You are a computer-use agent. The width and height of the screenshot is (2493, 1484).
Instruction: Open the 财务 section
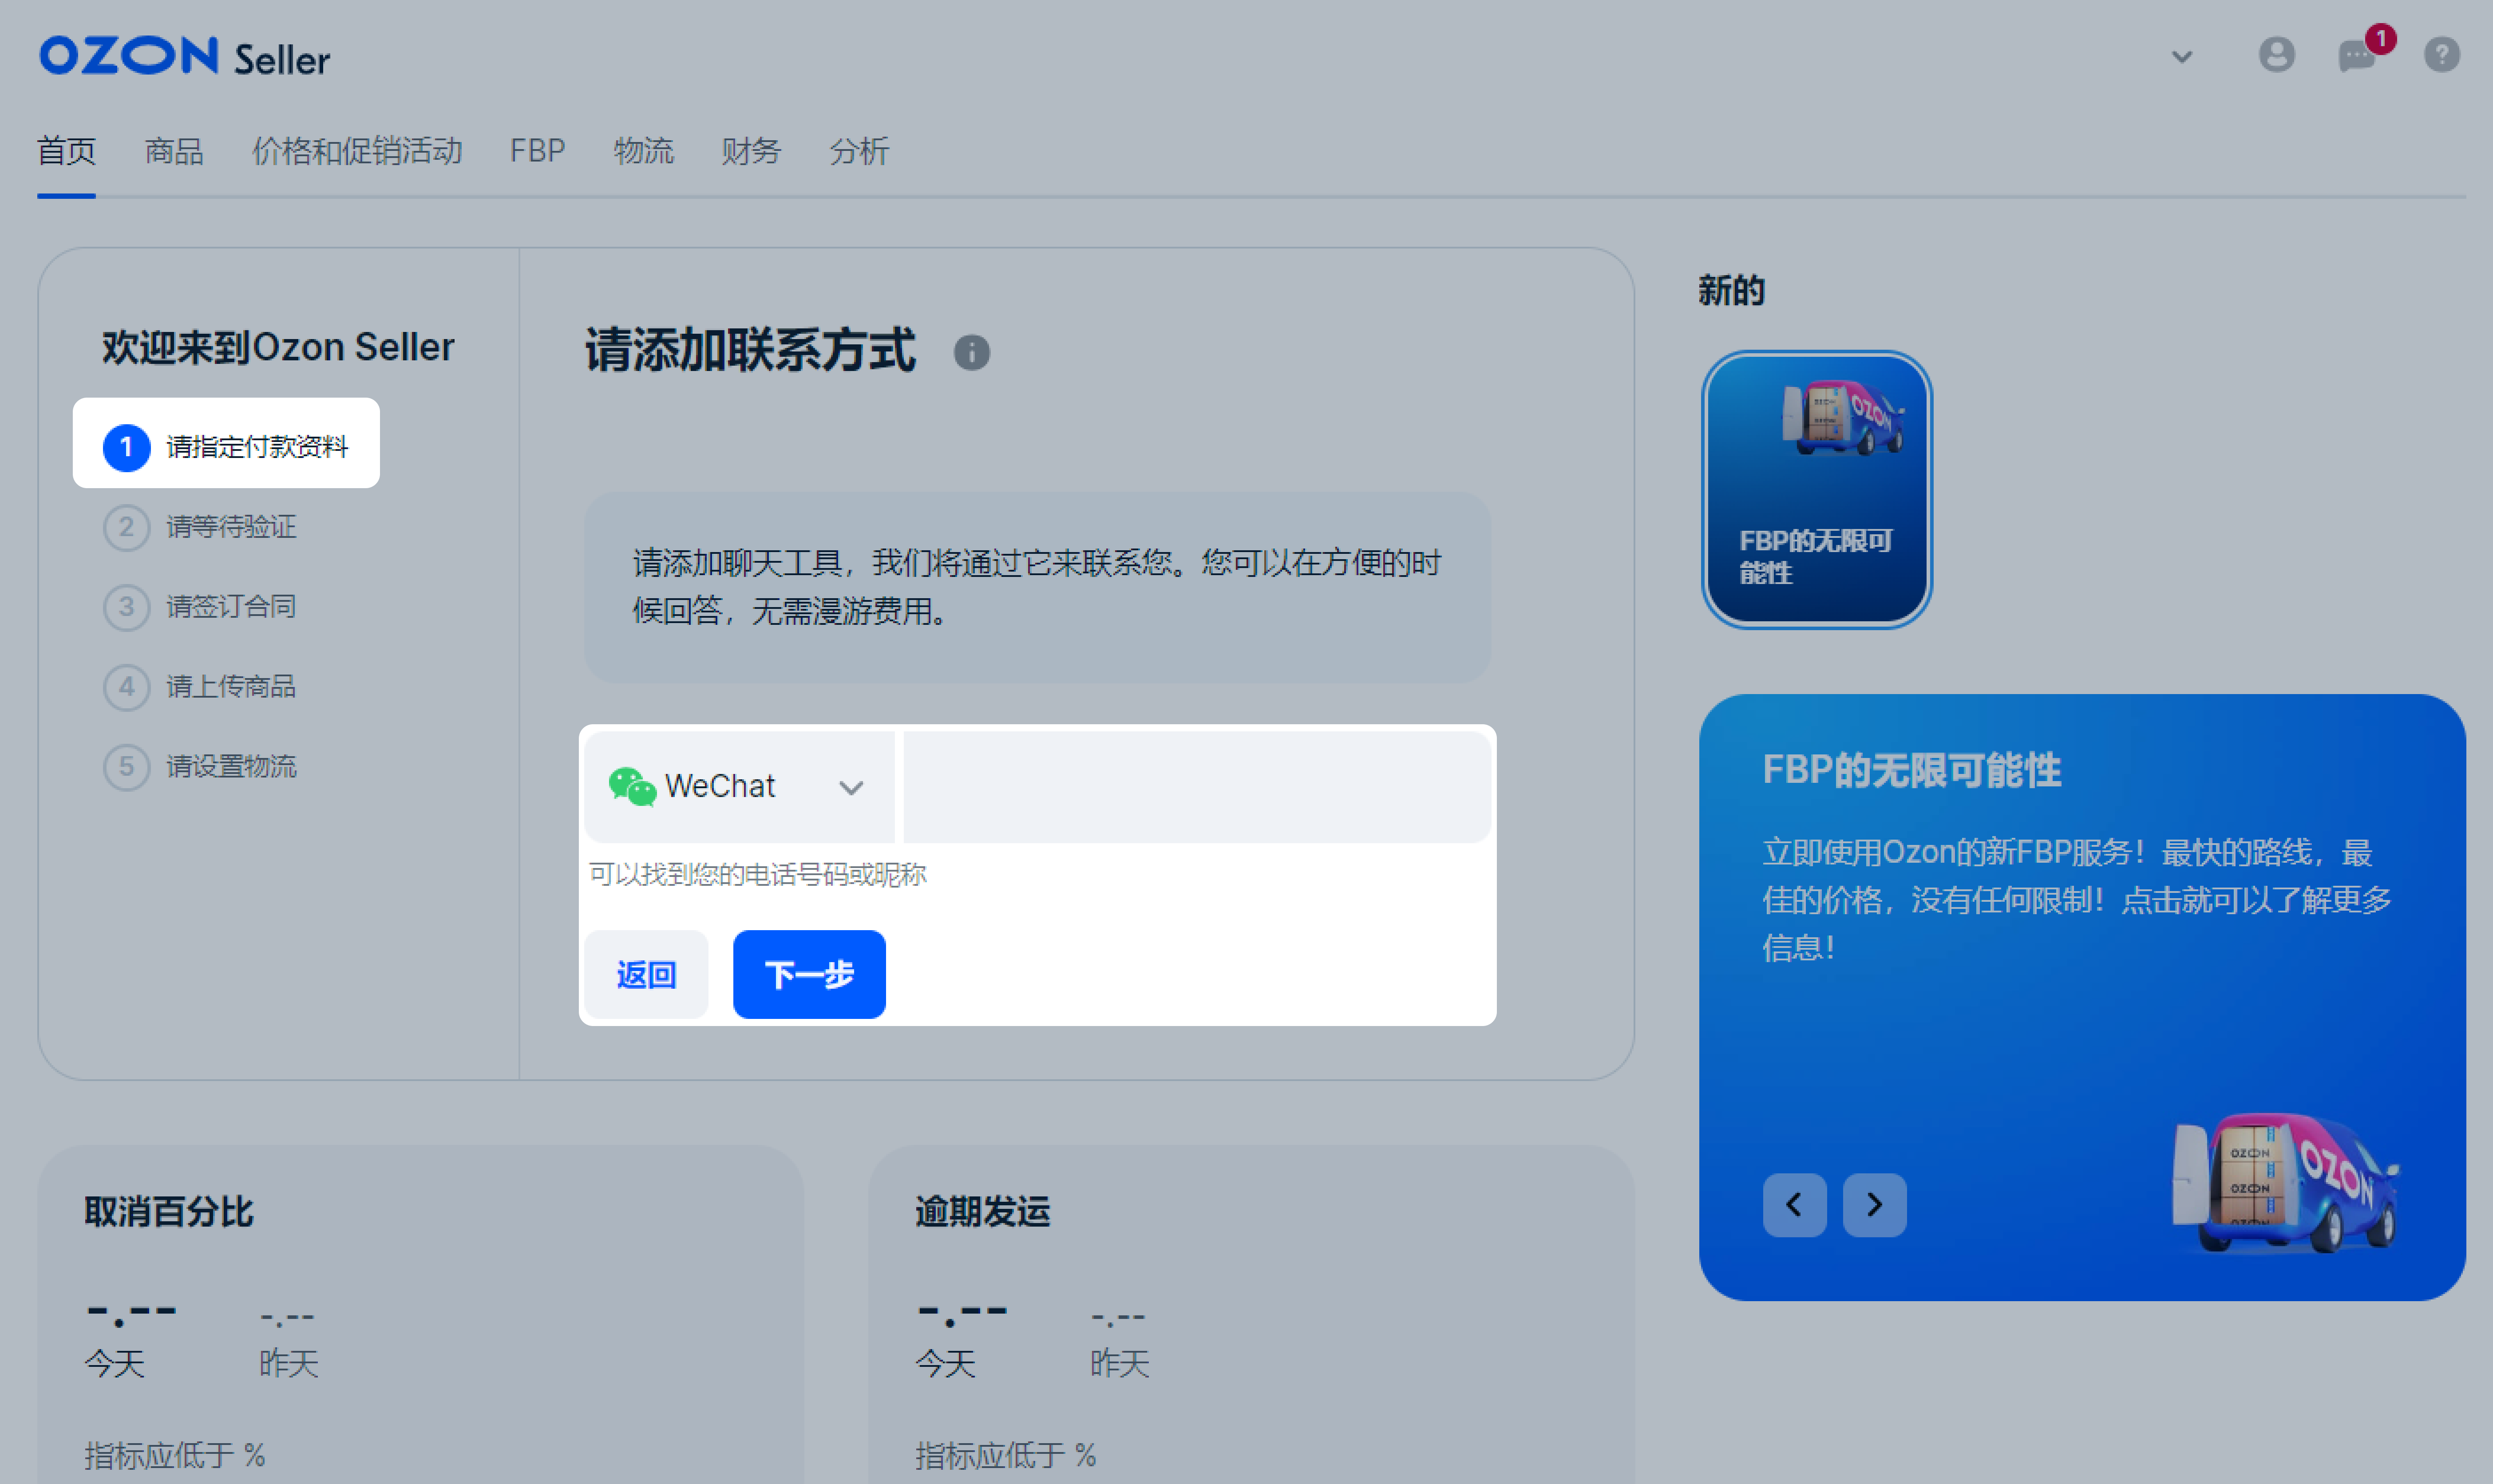tap(751, 151)
